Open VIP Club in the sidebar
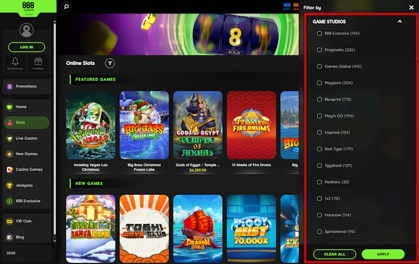419x264 pixels. [27, 221]
